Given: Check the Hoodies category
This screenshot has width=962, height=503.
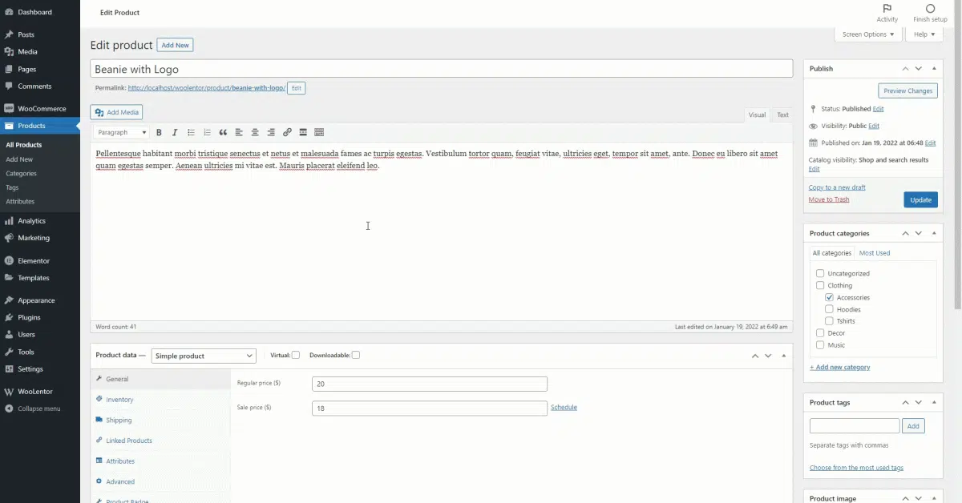Looking at the screenshot, I should tap(830, 309).
